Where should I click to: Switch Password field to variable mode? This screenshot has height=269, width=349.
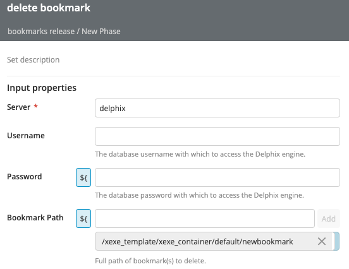click(83, 177)
